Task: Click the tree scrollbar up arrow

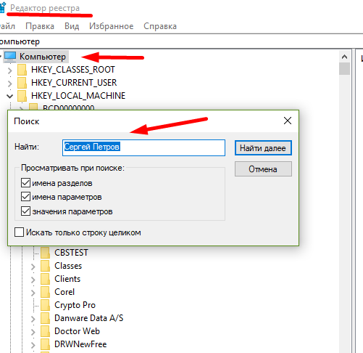Action: tap(344, 57)
